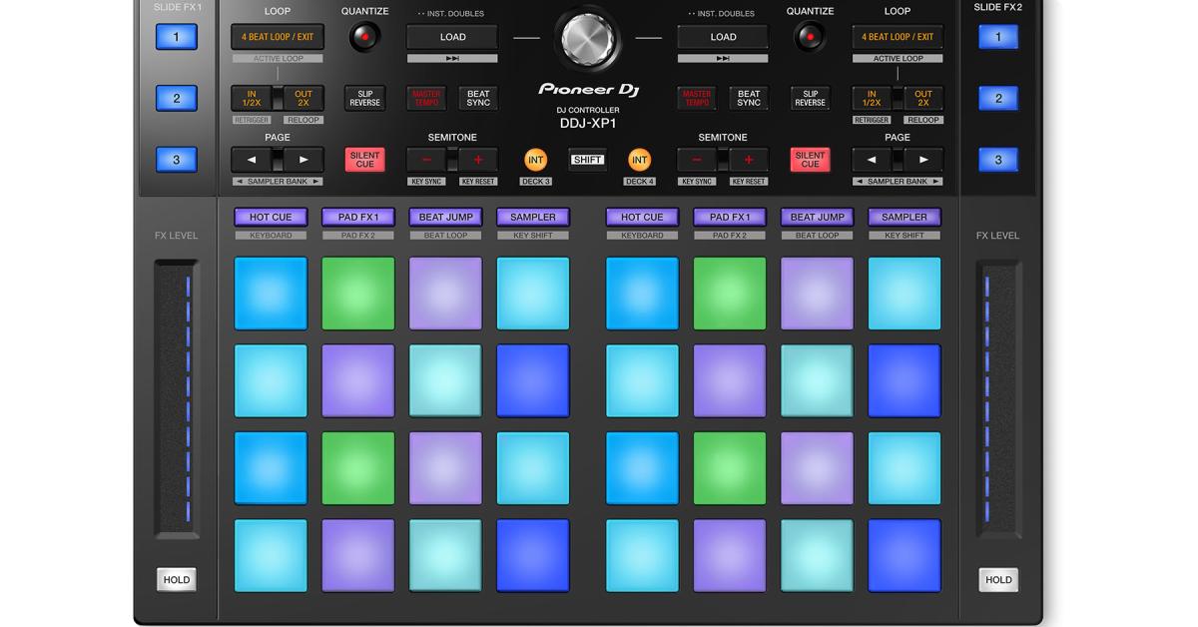1198x627 pixels.
Task: Activate the left deck SILENT CUE button
Action: point(365,160)
